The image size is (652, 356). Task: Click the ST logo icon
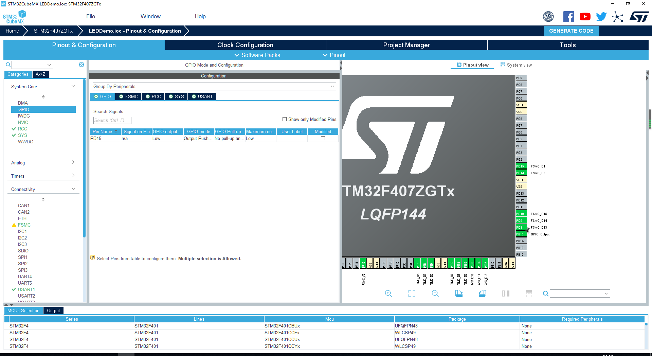pos(639,17)
